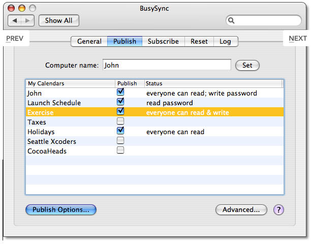Minimize the window with yellow button
Image resolution: width=311 pixels, height=244 pixels.
pos(22,8)
